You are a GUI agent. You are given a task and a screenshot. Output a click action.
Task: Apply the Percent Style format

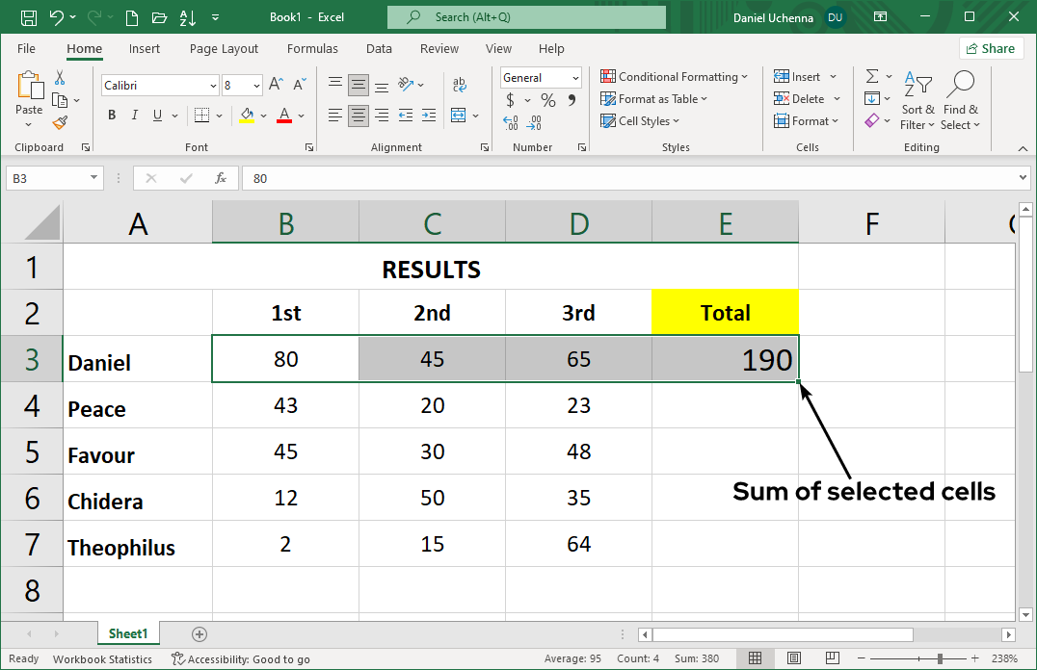(546, 99)
